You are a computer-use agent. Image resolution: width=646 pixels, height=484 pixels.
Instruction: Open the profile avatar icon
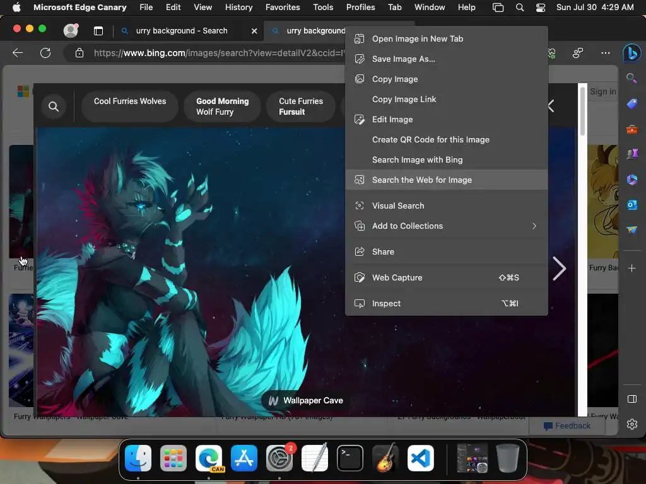point(71,30)
